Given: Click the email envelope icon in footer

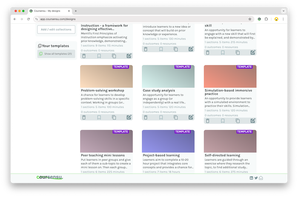Looking at the screenshot, I should click(261, 178).
